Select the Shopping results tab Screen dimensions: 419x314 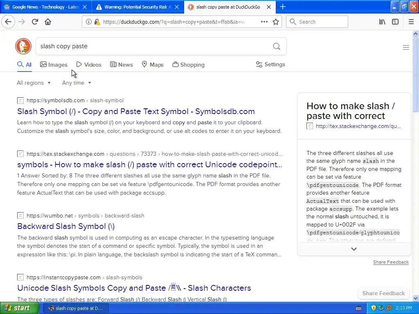pos(188,65)
